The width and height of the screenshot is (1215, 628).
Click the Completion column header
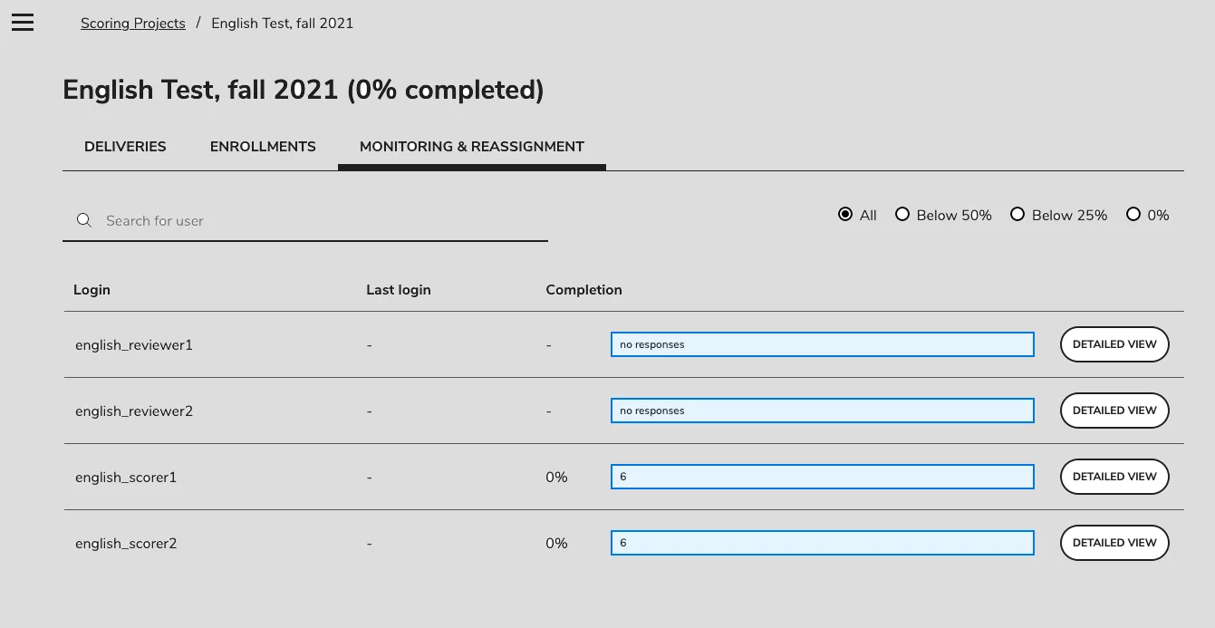pyautogui.click(x=583, y=289)
